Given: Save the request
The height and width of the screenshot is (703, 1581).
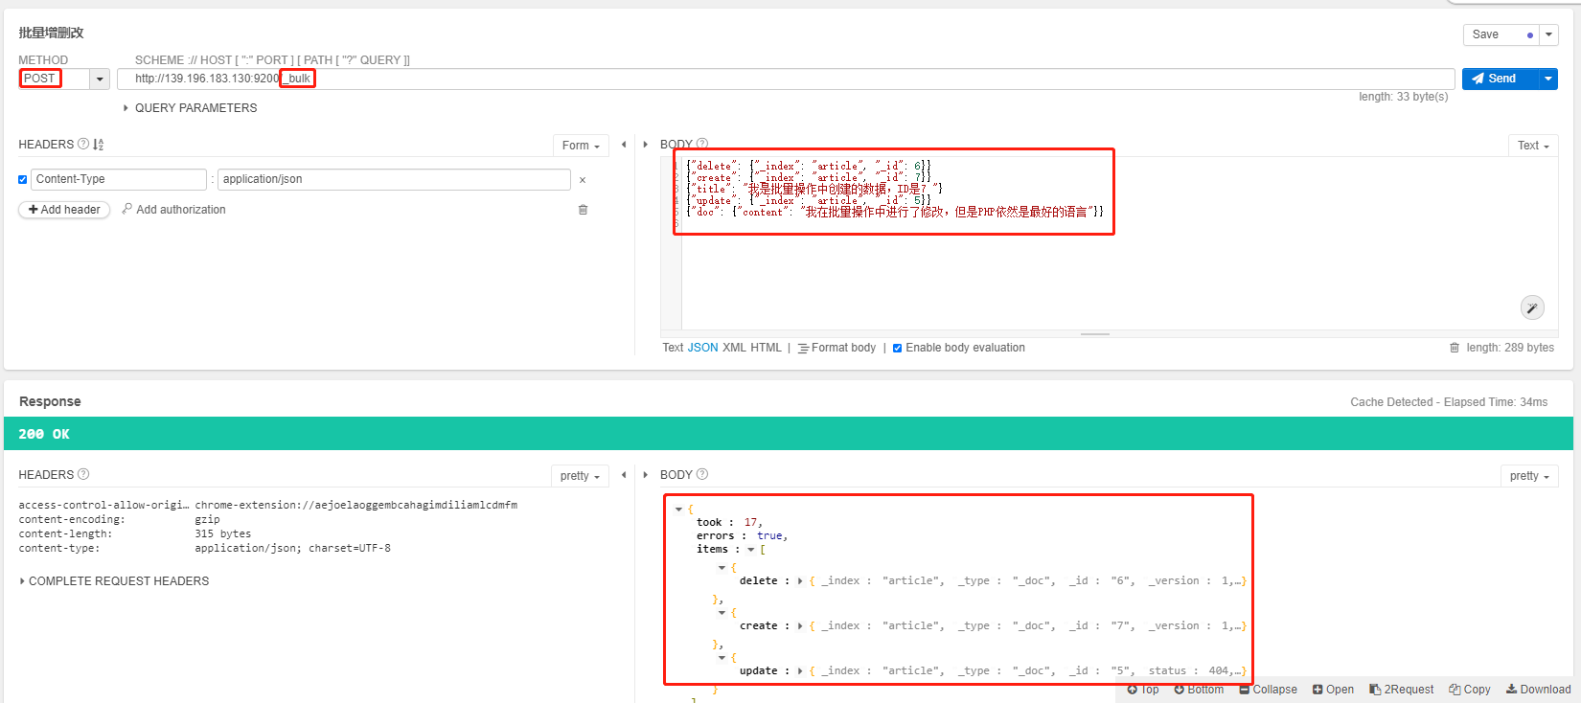Looking at the screenshot, I should (1501, 35).
